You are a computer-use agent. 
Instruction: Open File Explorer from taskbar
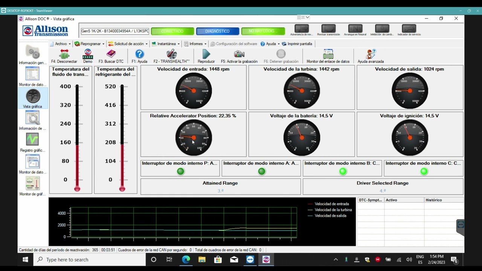coord(202,260)
